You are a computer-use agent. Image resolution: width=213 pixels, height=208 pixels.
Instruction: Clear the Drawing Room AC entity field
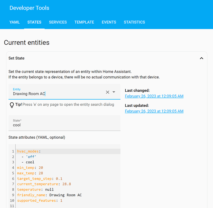coord(107,92)
